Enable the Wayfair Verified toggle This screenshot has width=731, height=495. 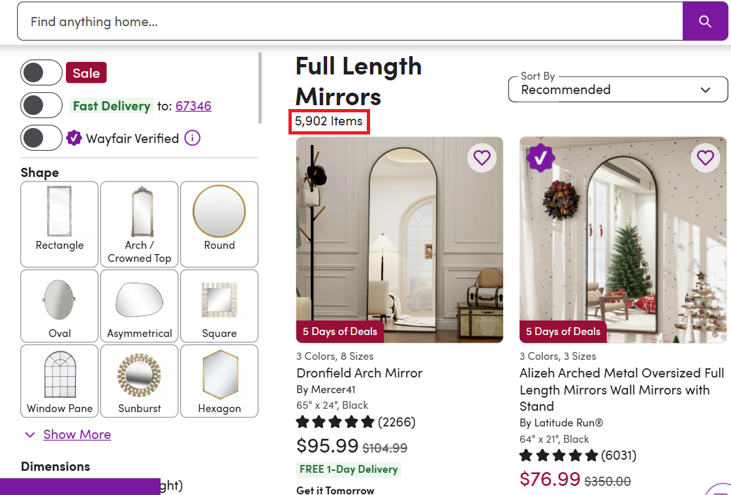[41, 138]
